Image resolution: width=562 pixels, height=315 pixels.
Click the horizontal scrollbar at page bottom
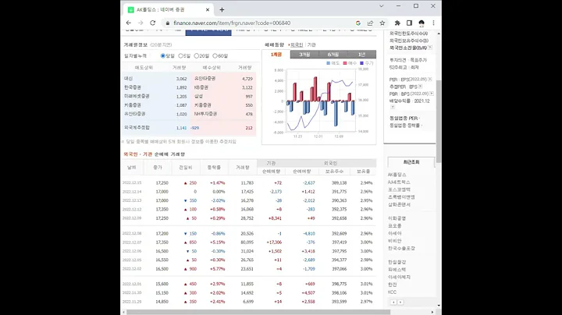coord(258,312)
